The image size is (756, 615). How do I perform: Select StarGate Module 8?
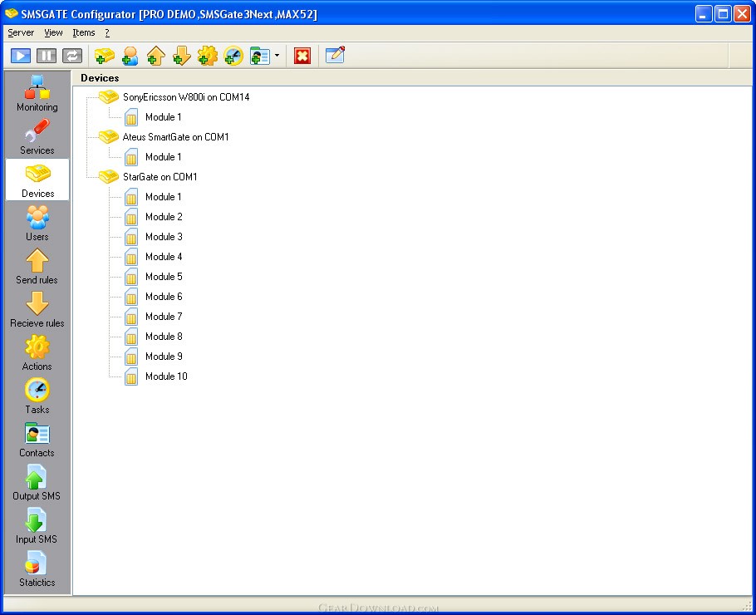click(x=164, y=337)
